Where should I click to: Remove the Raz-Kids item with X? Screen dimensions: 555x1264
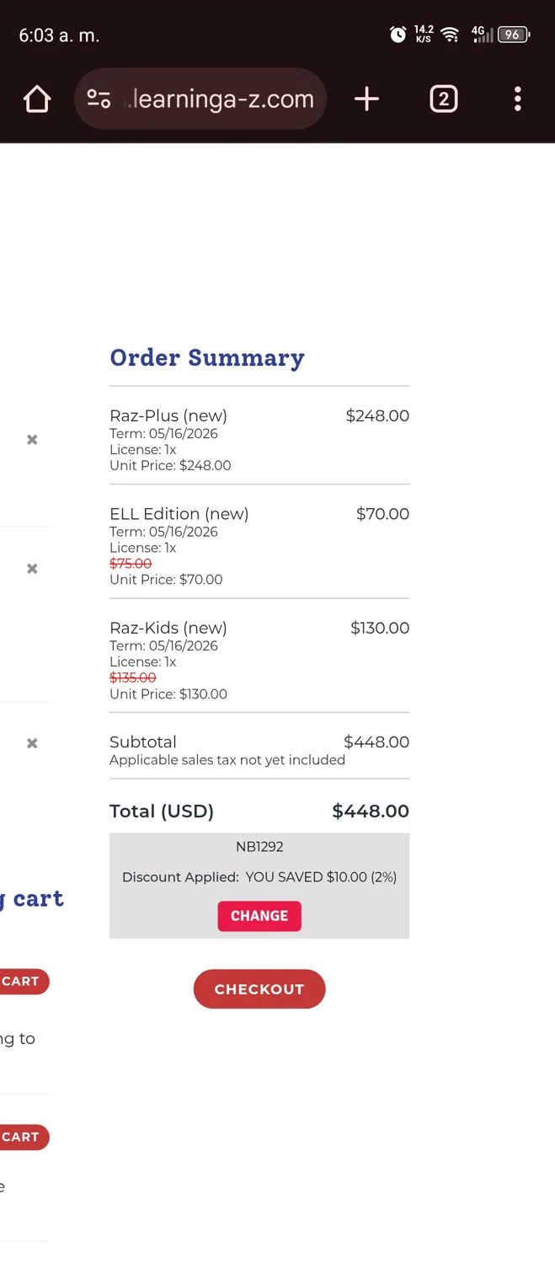tap(32, 743)
